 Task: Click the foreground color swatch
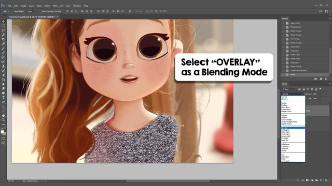click(2, 132)
